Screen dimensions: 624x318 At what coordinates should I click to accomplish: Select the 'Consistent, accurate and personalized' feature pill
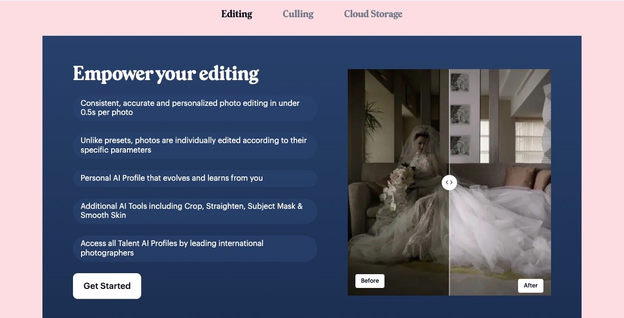195,108
